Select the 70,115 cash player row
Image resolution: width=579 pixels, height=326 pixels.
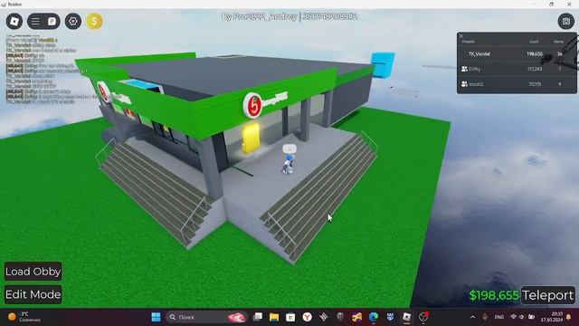point(517,84)
